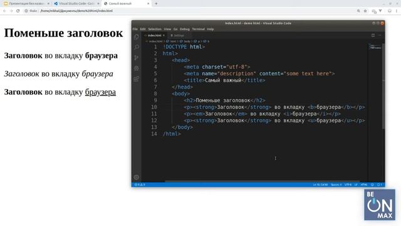
Task: Switch to the Visual Studio Code browser tab
Action: pyautogui.click(x=76, y=4)
